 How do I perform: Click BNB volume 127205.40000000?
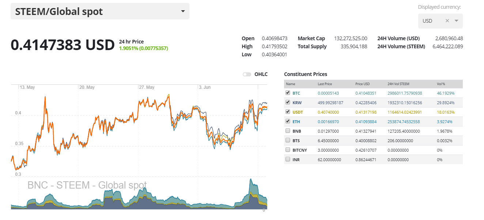point(404,131)
